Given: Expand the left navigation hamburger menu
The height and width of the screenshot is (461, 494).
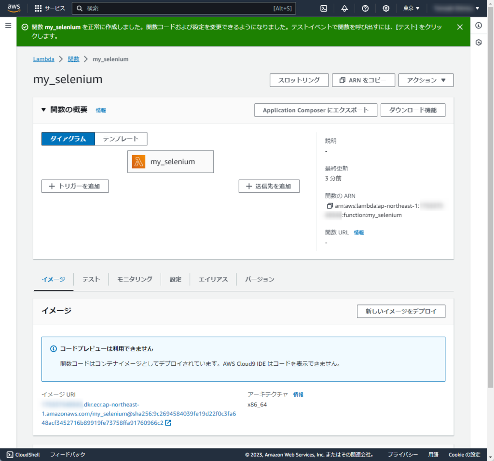Looking at the screenshot, I should coord(8,25).
